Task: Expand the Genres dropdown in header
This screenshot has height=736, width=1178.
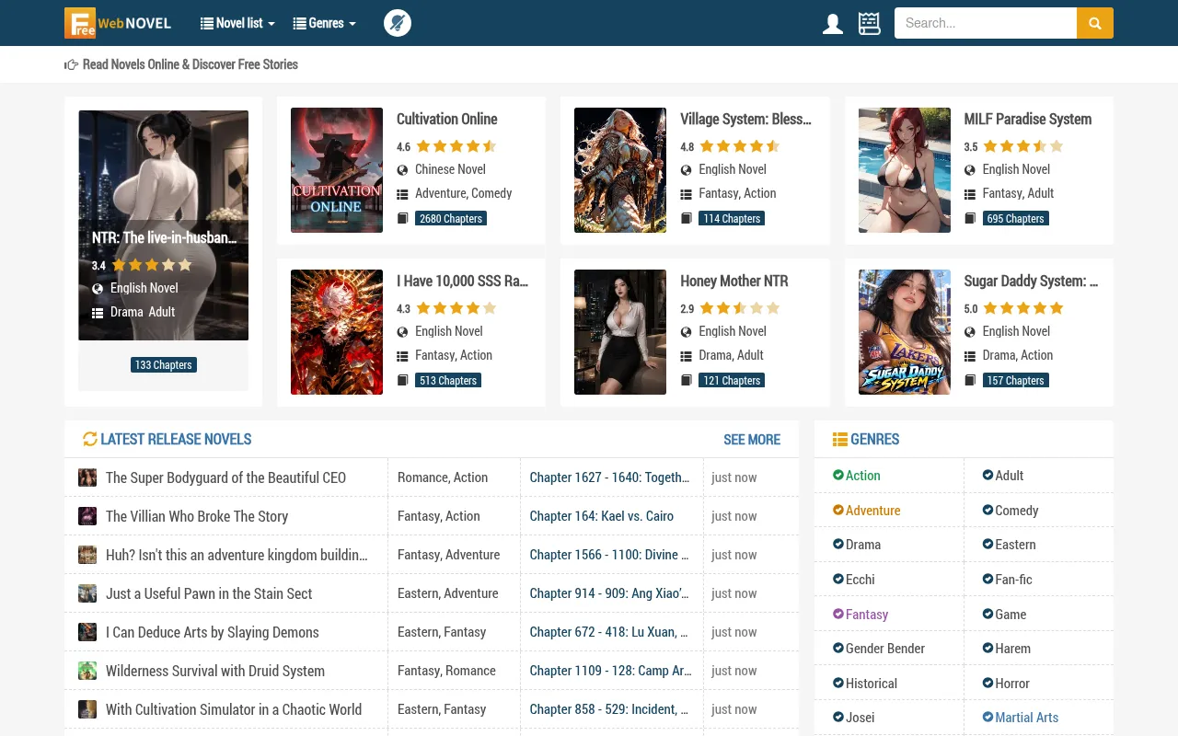Action: click(x=324, y=23)
